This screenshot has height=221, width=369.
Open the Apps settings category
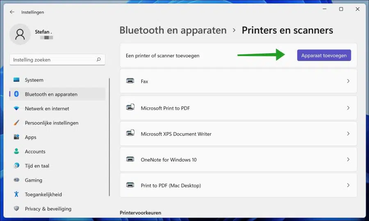click(x=57, y=137)
